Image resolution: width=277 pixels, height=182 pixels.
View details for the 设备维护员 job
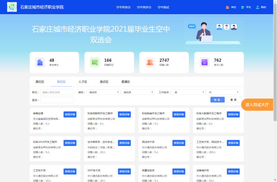pyautogui.click(x=233, y=171)
